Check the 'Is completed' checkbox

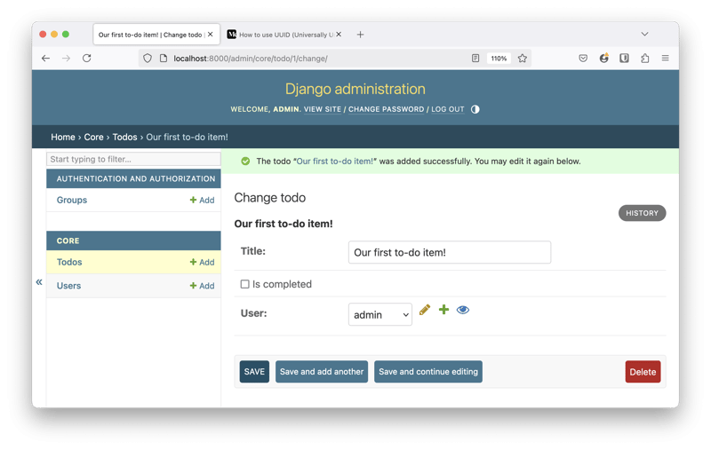pyautogui.click(x=245, y=284)
